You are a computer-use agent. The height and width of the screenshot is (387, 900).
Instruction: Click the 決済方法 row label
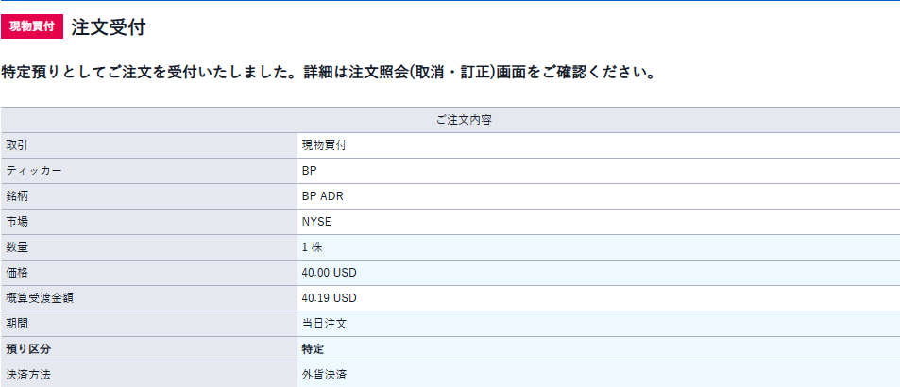pyautogui.click(x=28, y=375)
